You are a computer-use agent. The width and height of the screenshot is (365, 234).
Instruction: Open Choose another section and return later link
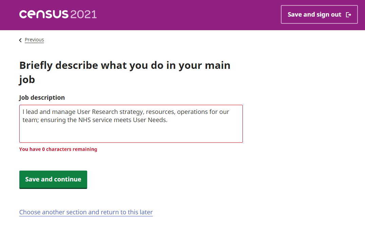pyautogui.click(x=86, y=212)
